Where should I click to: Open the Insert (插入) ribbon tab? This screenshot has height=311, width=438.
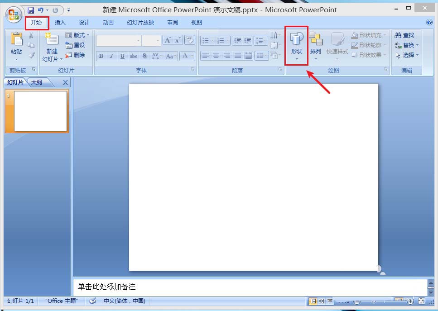pyautogui.click(x=60, y=23)
